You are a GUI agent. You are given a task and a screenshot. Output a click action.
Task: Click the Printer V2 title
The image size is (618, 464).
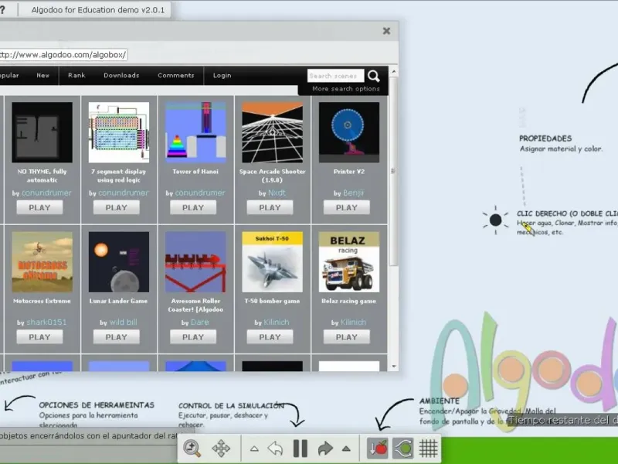pyautogui.click(x=349, y=172)
